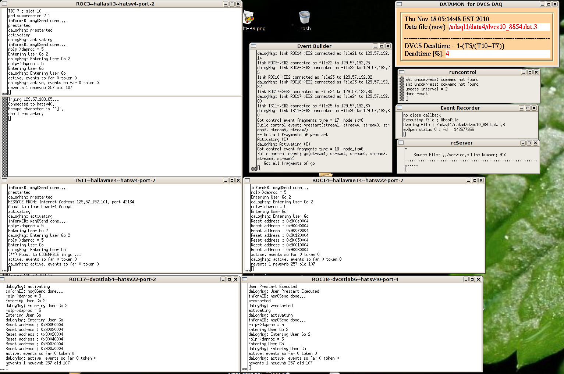Open window menu of Event Builder
The width and height of the screenshot is (564, 374).
[253, 46]
